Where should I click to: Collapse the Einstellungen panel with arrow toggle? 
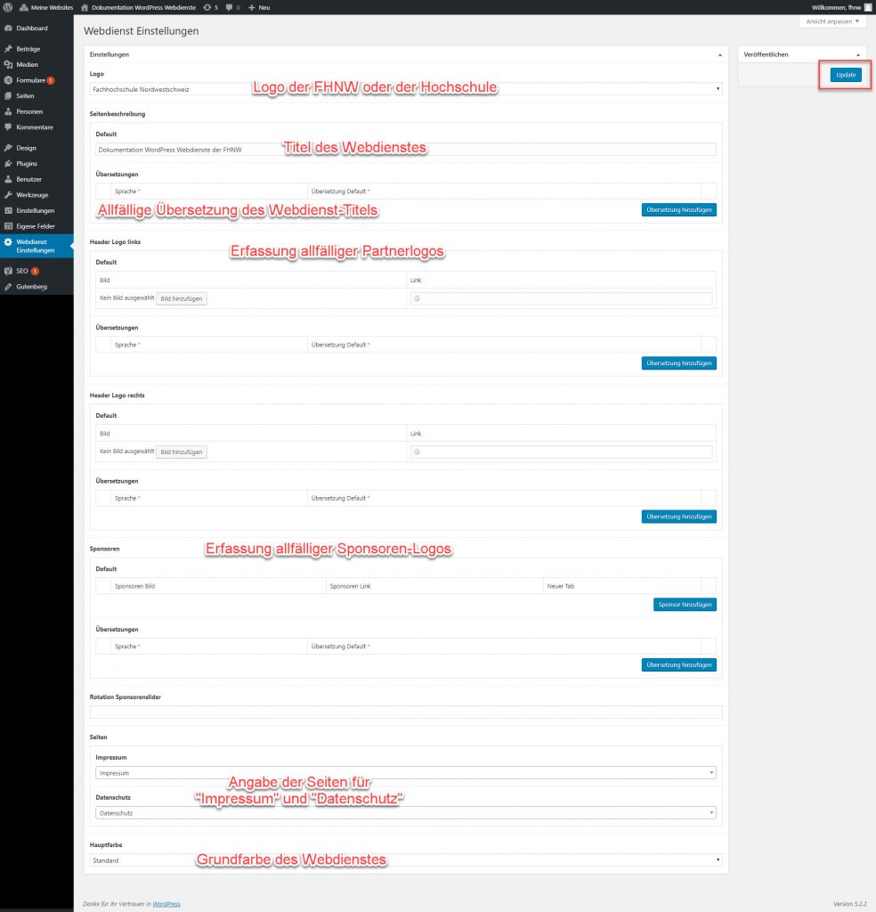coord(719,54)
